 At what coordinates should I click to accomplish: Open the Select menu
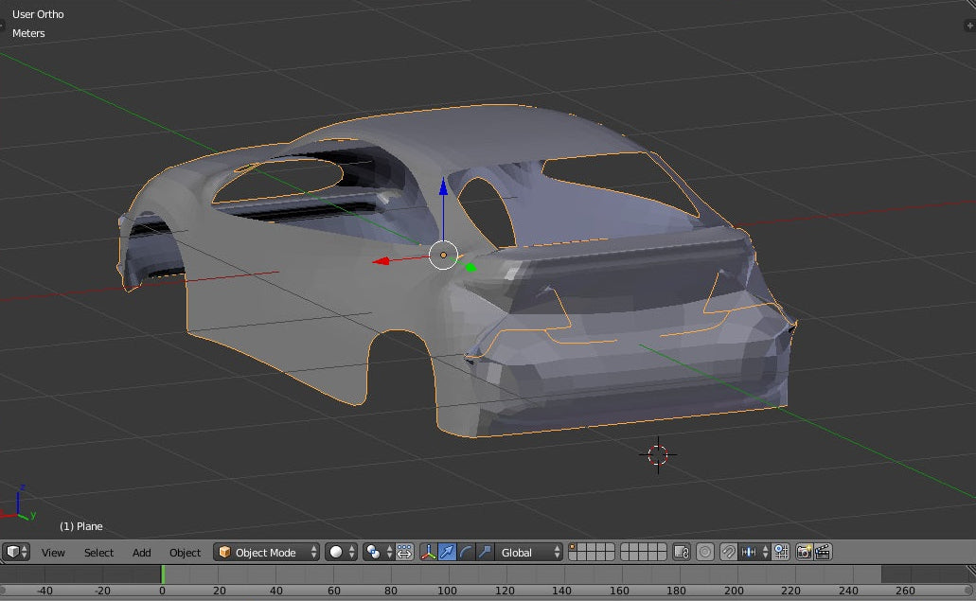tap(98, 553)
